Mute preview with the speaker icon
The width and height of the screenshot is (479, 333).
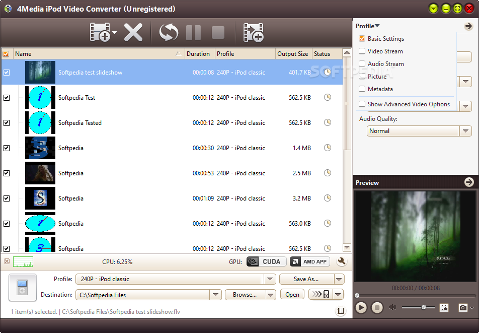[392, 307]
